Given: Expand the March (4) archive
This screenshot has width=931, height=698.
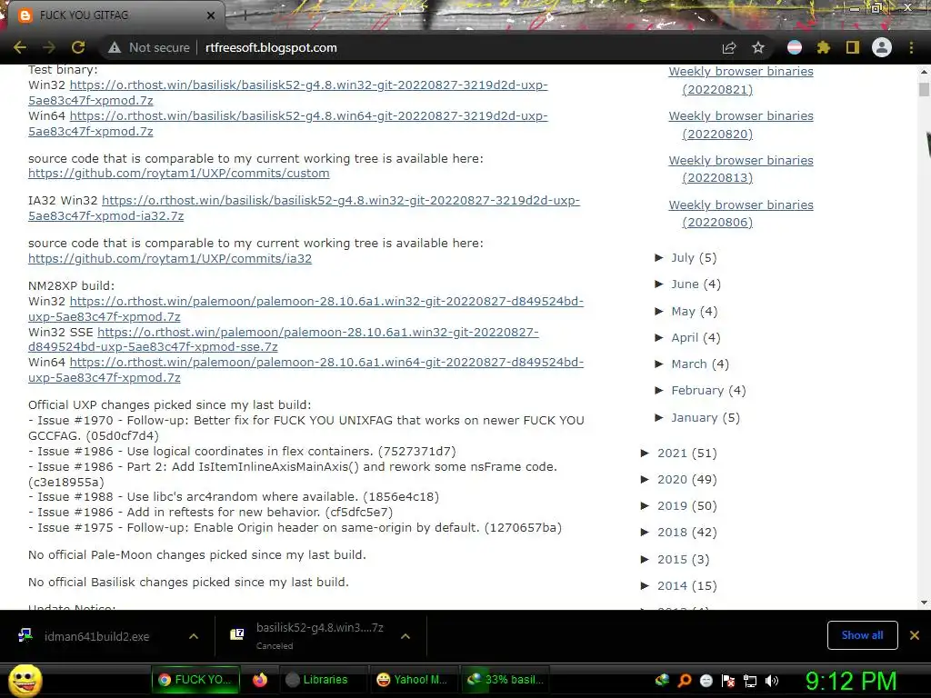Looking at the screenshot, I should 659,364.
